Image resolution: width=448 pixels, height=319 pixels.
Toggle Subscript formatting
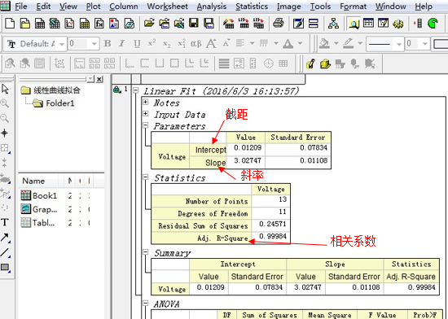pos(166,44)
